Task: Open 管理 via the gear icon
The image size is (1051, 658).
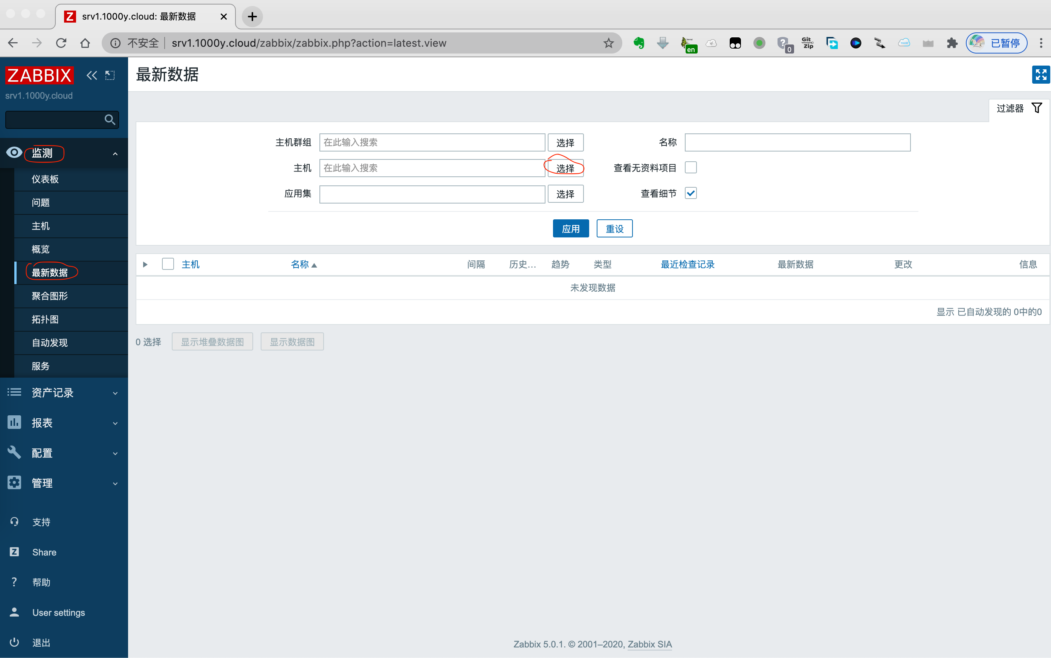Action: click(x=14, y=482)
